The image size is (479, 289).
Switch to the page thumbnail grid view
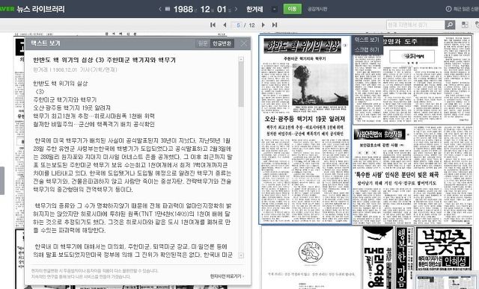point(465,25)
